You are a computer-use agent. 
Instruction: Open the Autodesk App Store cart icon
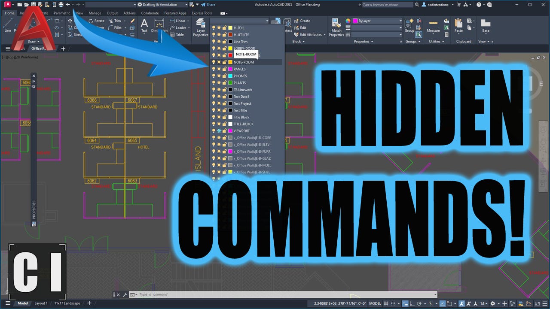pyautogui.click(x=459, y=4)
